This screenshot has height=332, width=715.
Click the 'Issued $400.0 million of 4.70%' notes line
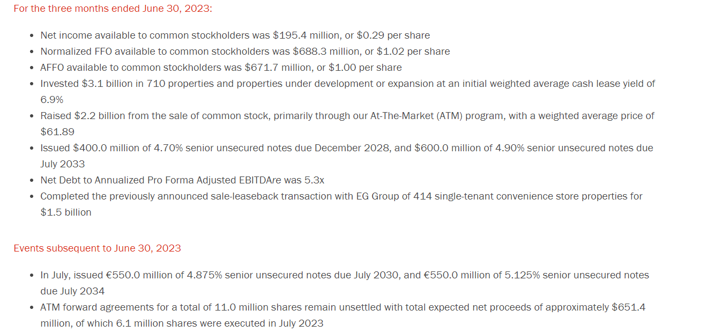(346, 148)
